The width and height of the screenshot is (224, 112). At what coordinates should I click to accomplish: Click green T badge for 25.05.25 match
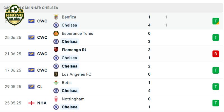[216, 103]
